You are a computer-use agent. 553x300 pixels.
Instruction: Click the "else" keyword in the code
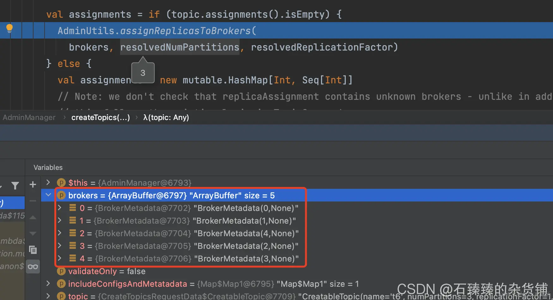coord(69,63)
